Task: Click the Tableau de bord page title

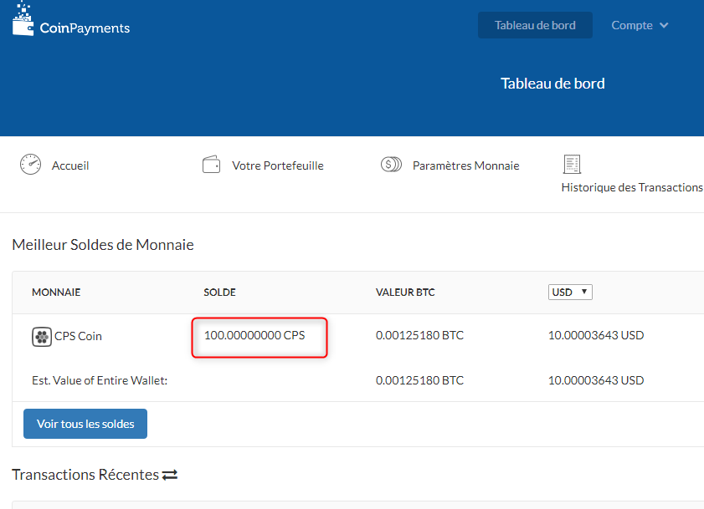Action: click(x=552, y=84)
